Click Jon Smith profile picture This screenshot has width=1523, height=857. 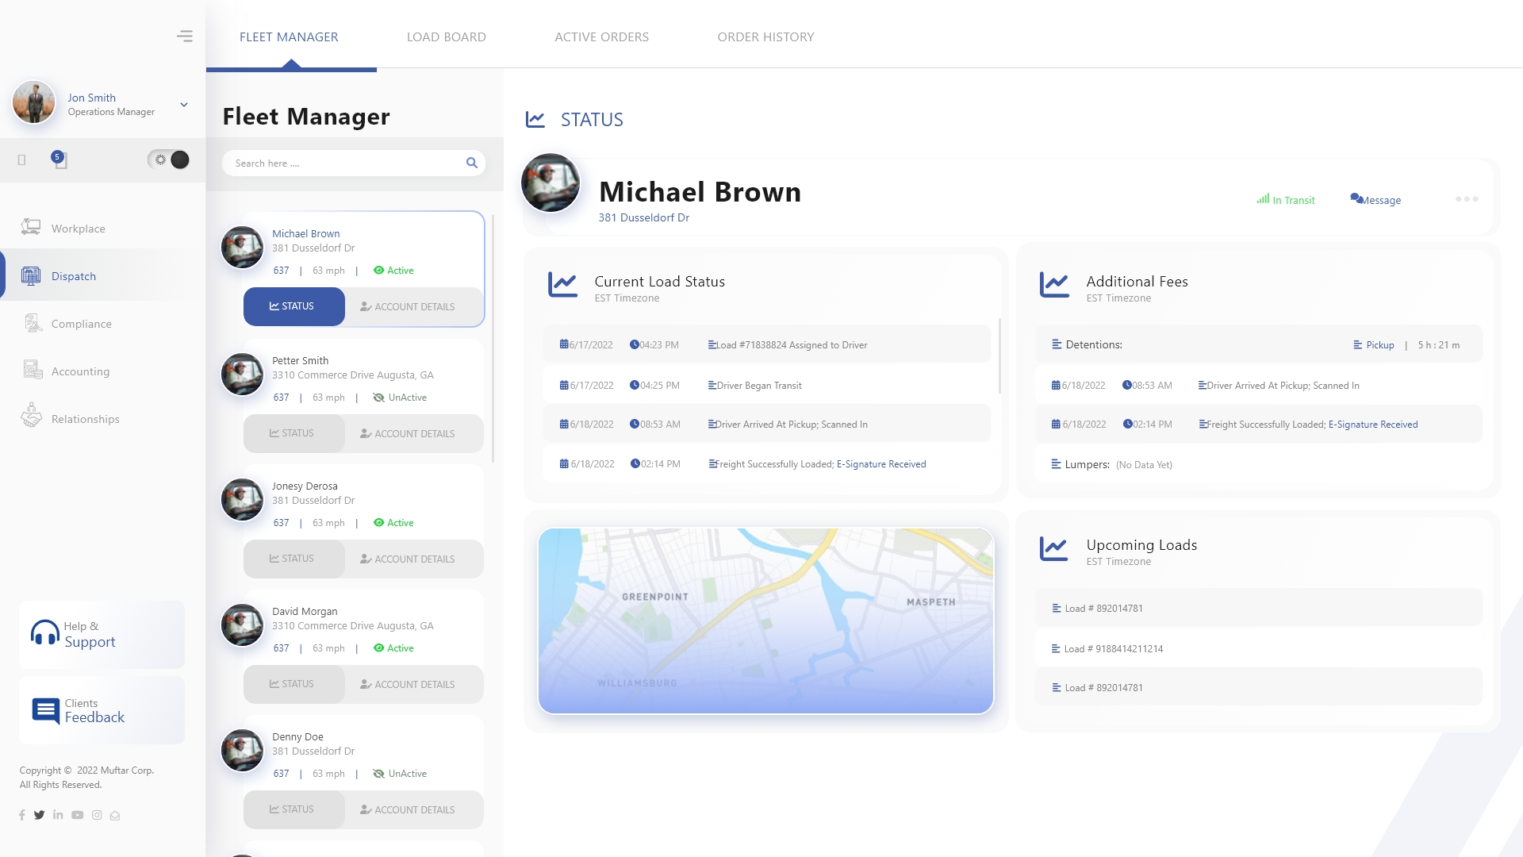coord(33,102)
